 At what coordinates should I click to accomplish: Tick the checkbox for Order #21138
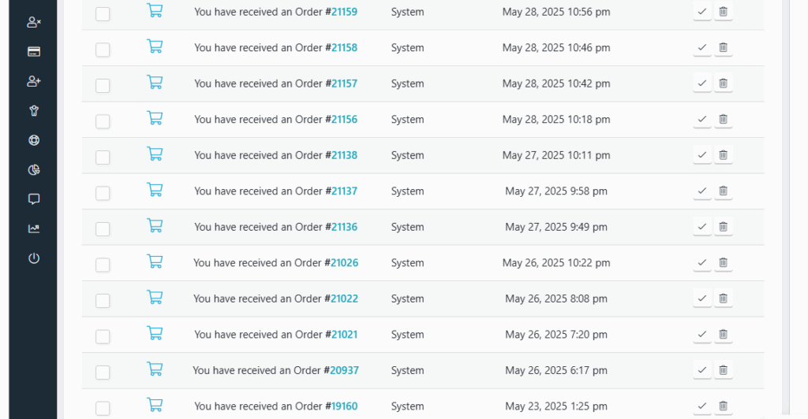[x=103, y=158]
